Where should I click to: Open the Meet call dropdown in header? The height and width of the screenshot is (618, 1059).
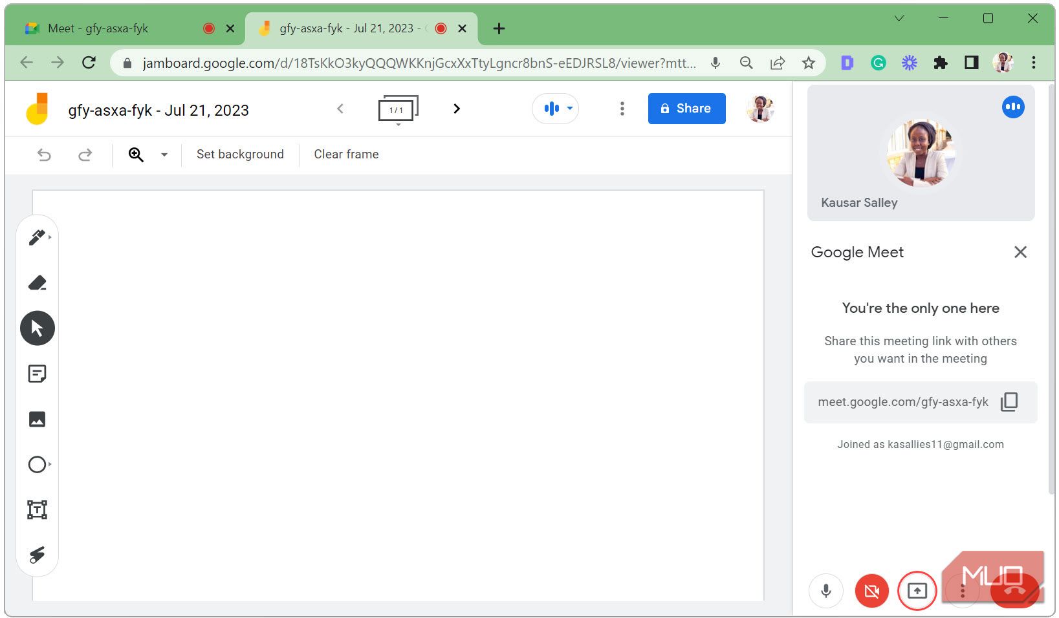pyautogui.click(x=556, y=109)
